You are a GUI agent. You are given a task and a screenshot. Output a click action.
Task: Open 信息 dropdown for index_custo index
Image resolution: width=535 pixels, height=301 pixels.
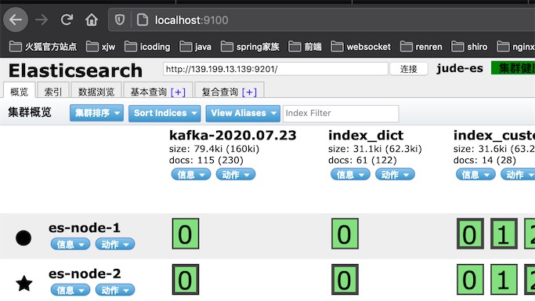tap(475, 174)
